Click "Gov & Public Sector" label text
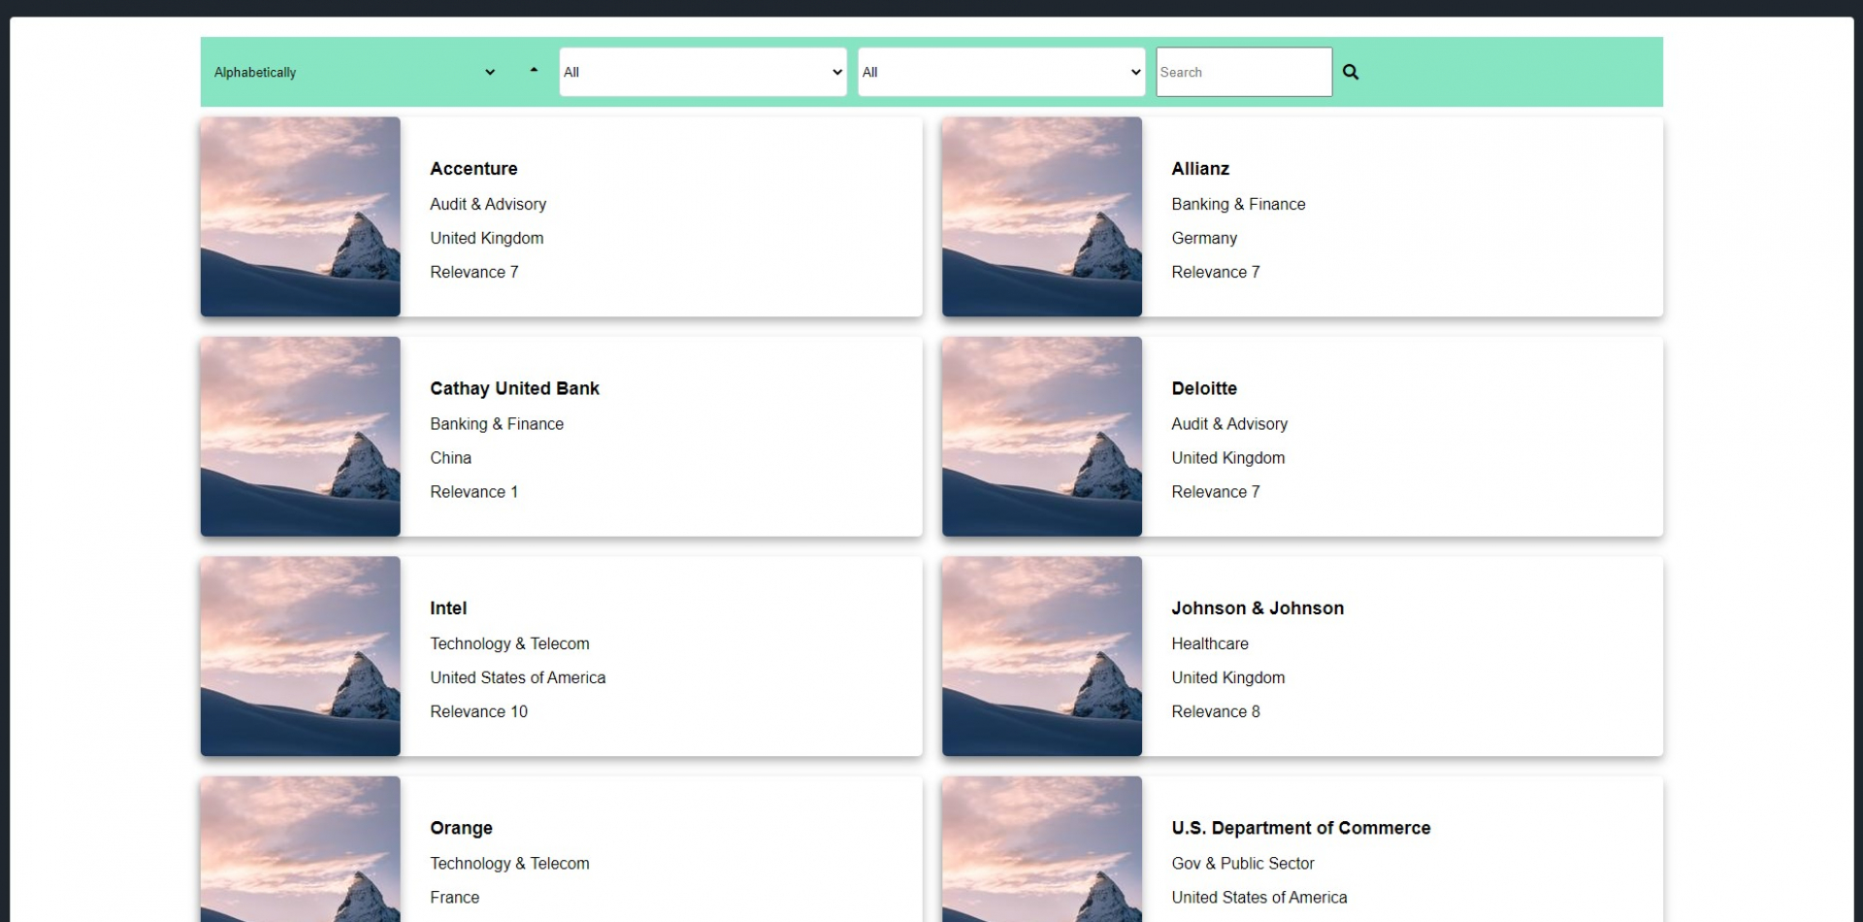This screenshot has height=922, width=1863. tap(1243, 863)
